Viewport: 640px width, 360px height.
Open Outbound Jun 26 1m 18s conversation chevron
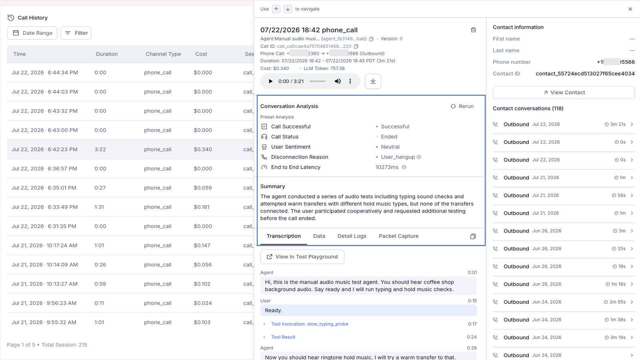pos(632,284)
